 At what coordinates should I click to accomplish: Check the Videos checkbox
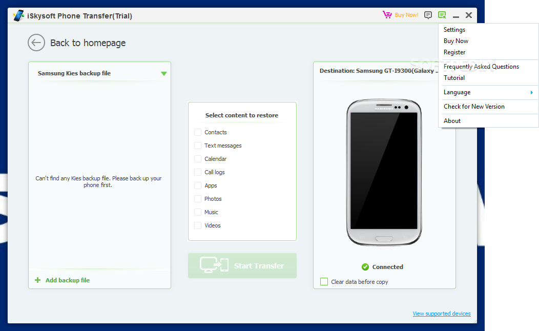click(x=198, y=225)
